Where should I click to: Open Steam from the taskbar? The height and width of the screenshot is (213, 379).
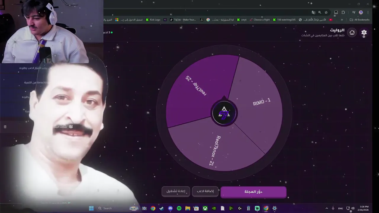[161, 208]
